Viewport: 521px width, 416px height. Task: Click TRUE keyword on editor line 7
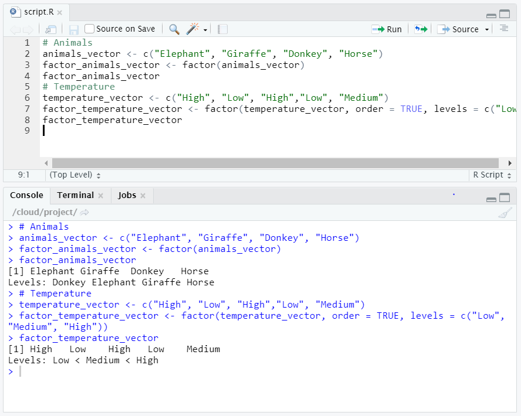point(411,109)
